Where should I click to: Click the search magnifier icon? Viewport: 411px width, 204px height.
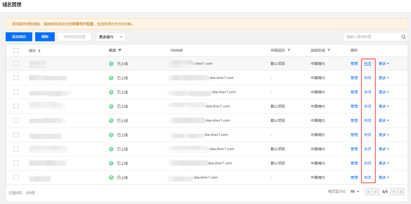(403, 37)
